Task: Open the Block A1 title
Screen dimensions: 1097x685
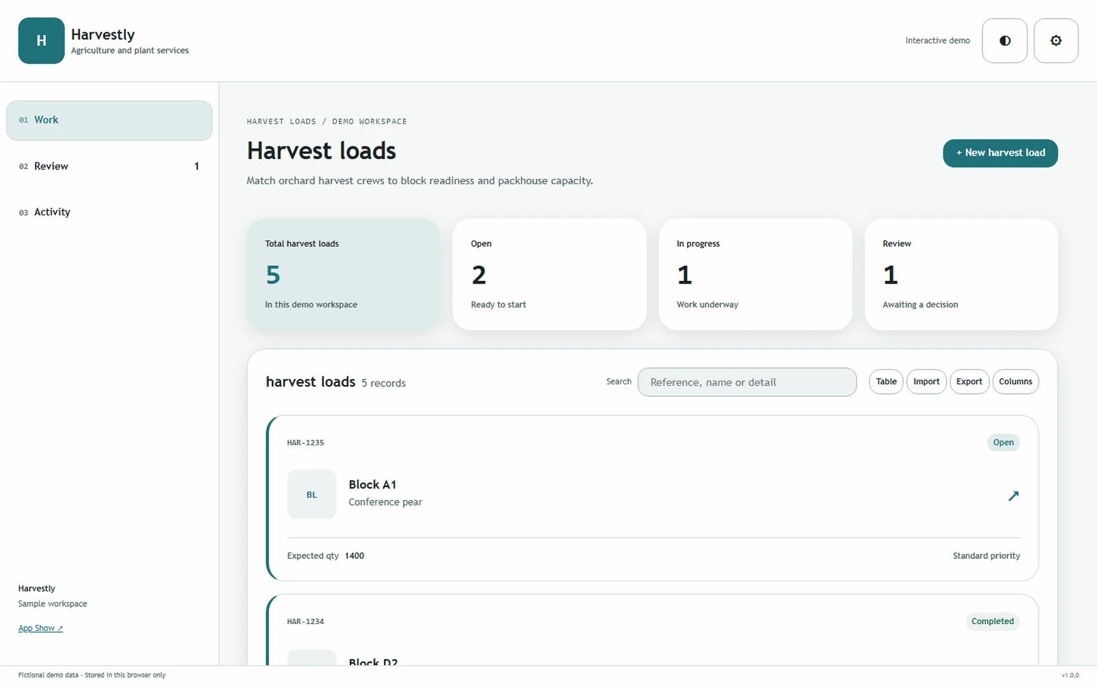Action: click(372, 484)
